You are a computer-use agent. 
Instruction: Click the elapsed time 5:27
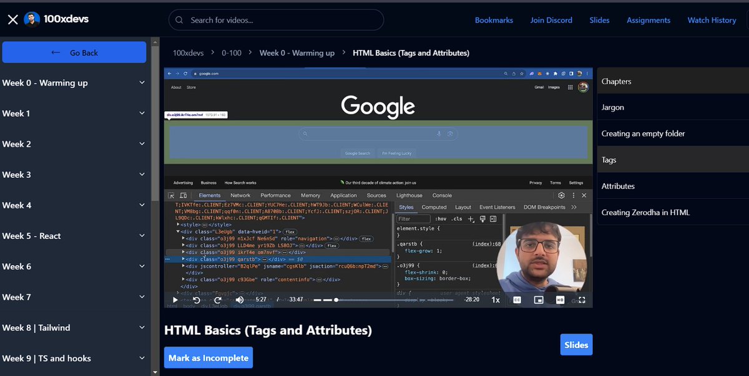pyautogui.click(x=261, y=300)
